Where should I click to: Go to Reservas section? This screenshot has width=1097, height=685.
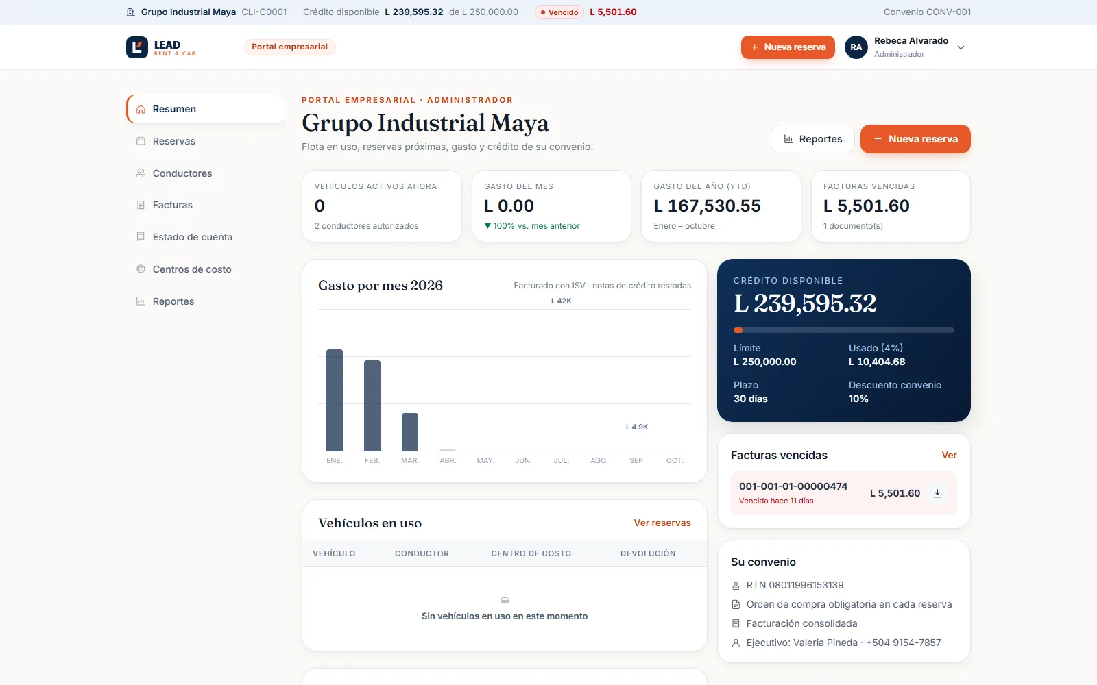(x=206, y=141)
